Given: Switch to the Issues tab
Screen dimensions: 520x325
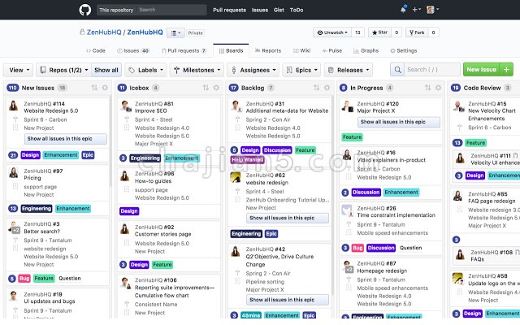Looking at the screenshot, I should click(133, 50).
